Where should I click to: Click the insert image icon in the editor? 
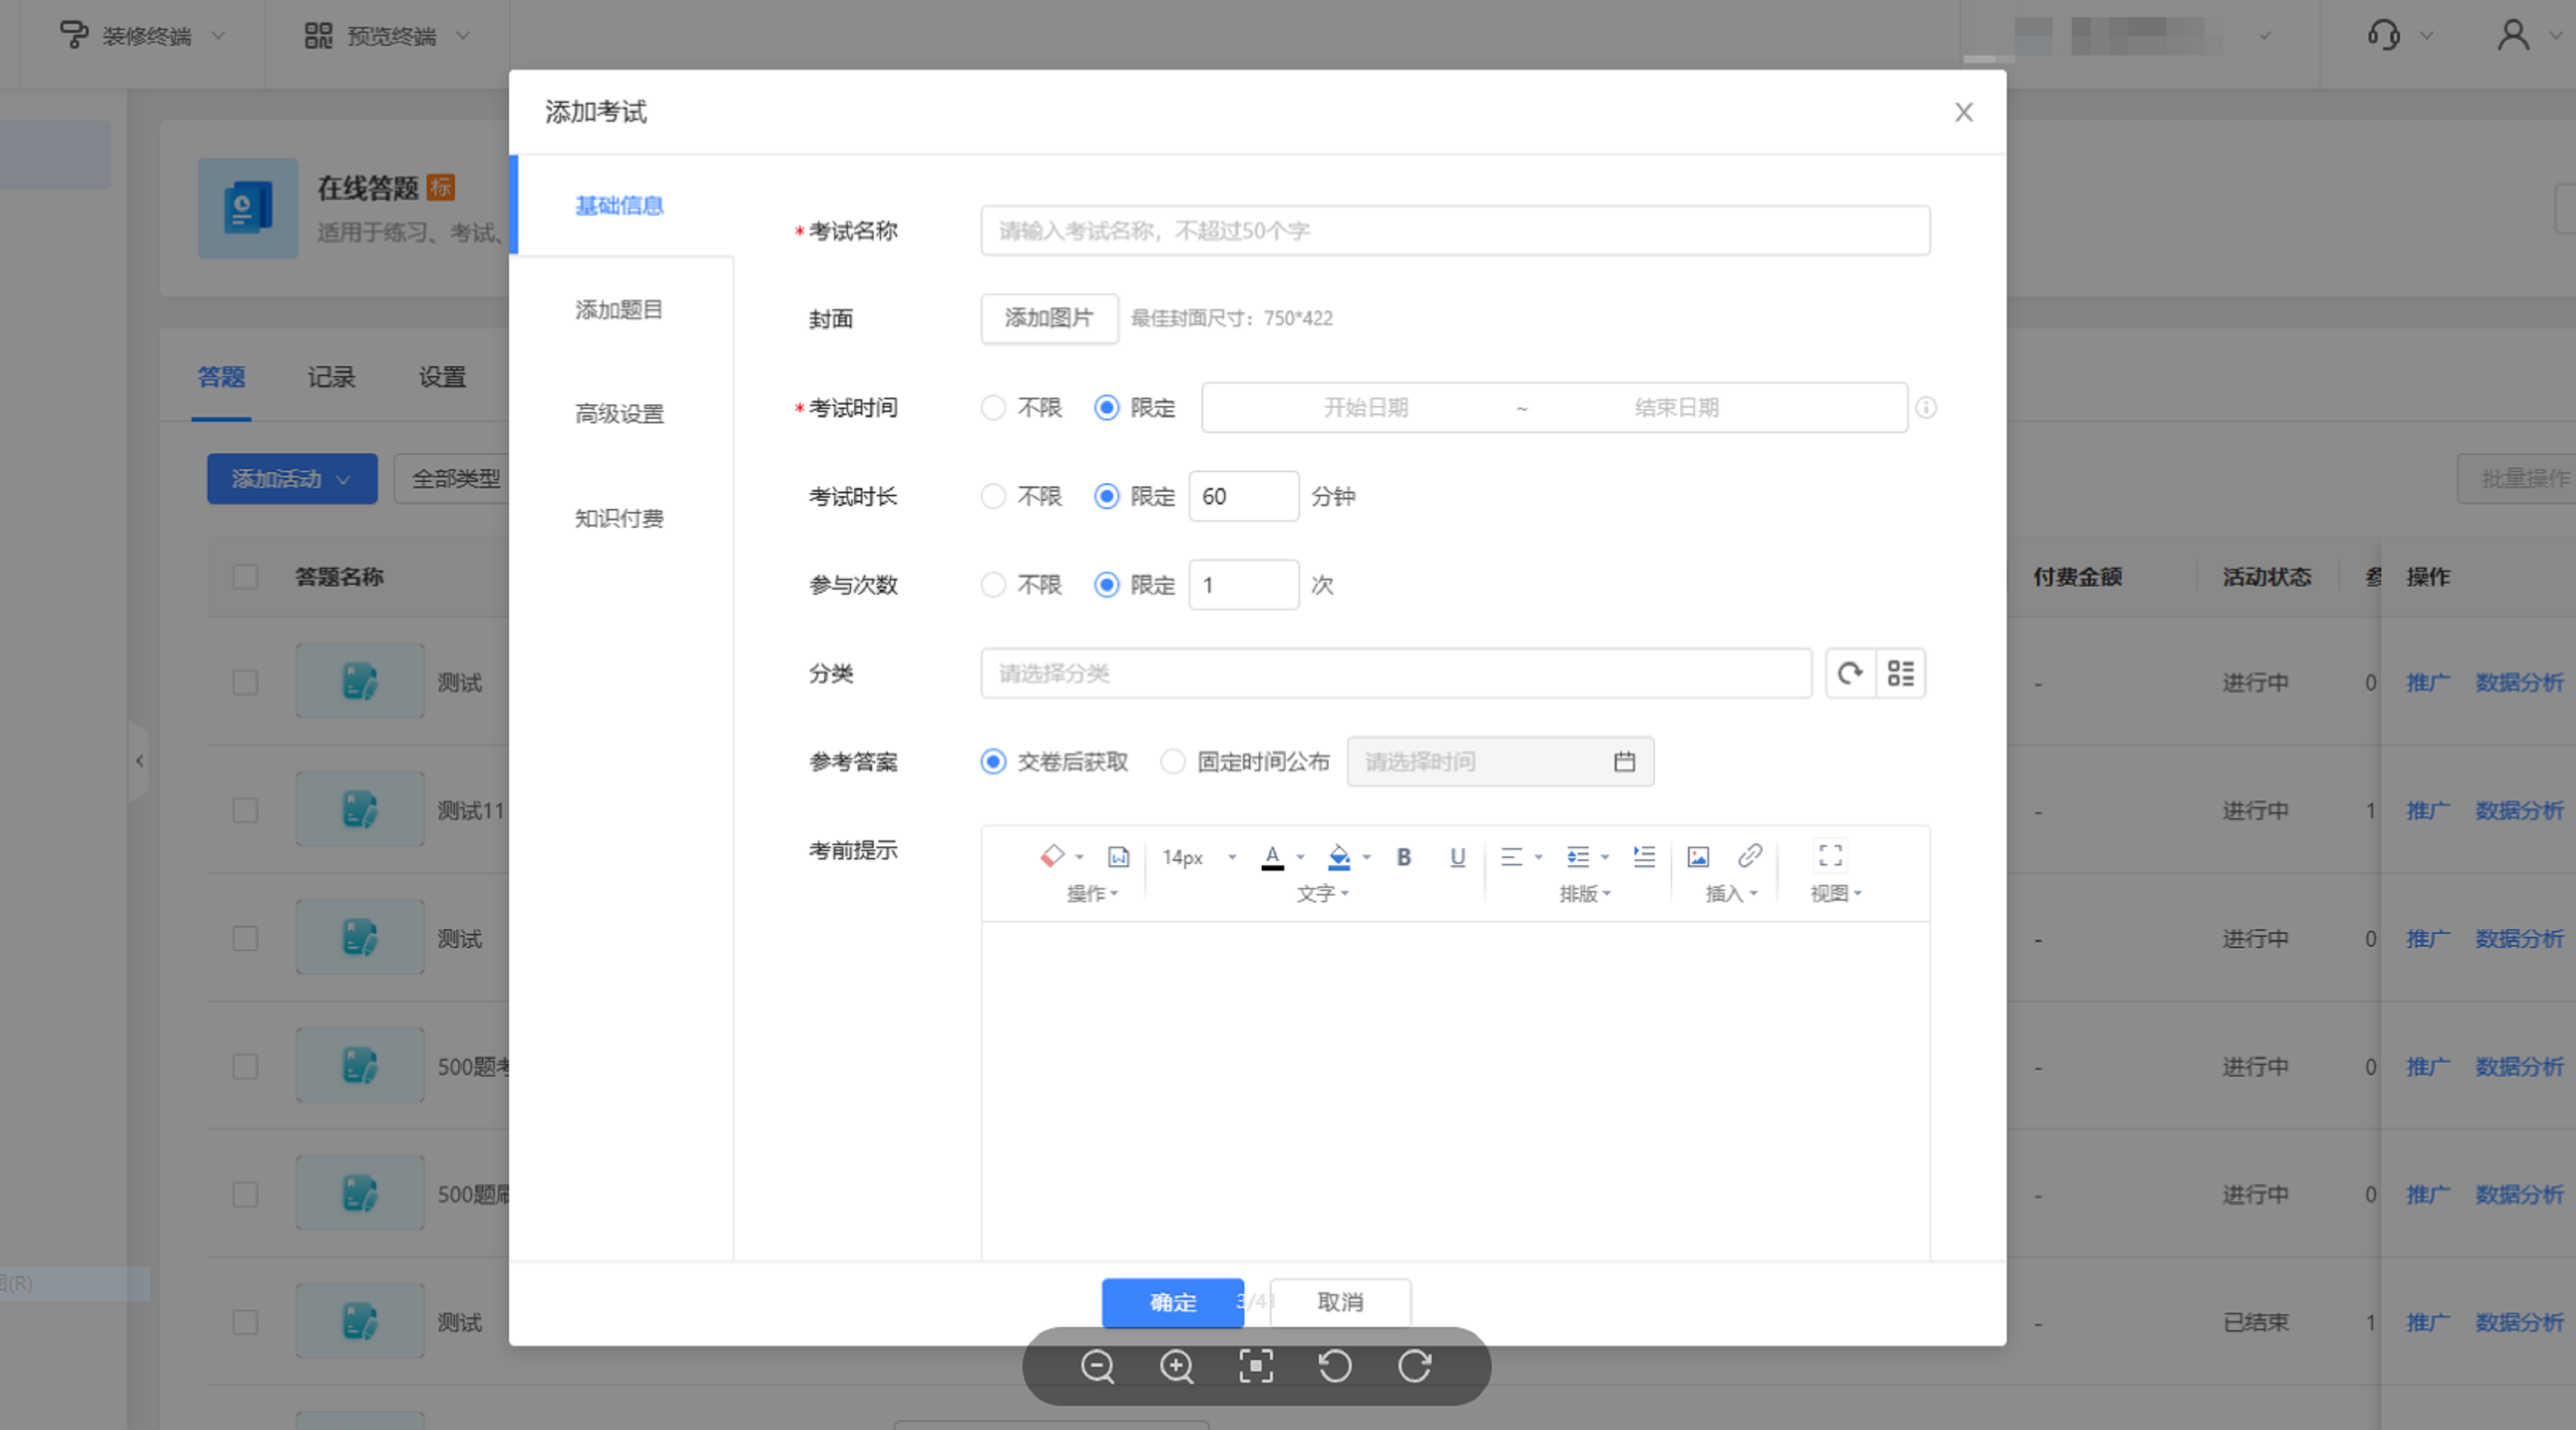click(x=1698, y=857)
